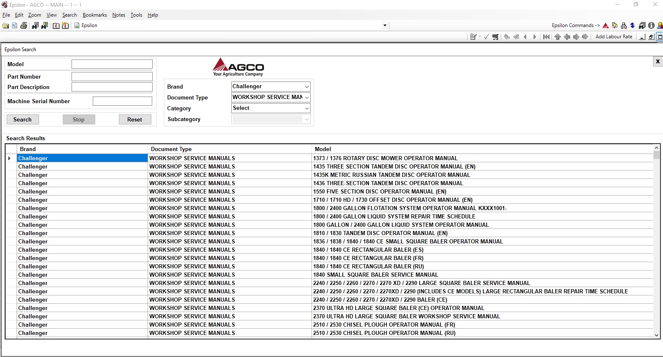This screenshot has height=357, width=663.
Task: Open the address bar dropdown arrow
Action: [385, 25]
